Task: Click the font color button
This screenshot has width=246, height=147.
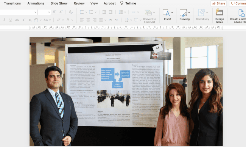Action: click(68, 20)
